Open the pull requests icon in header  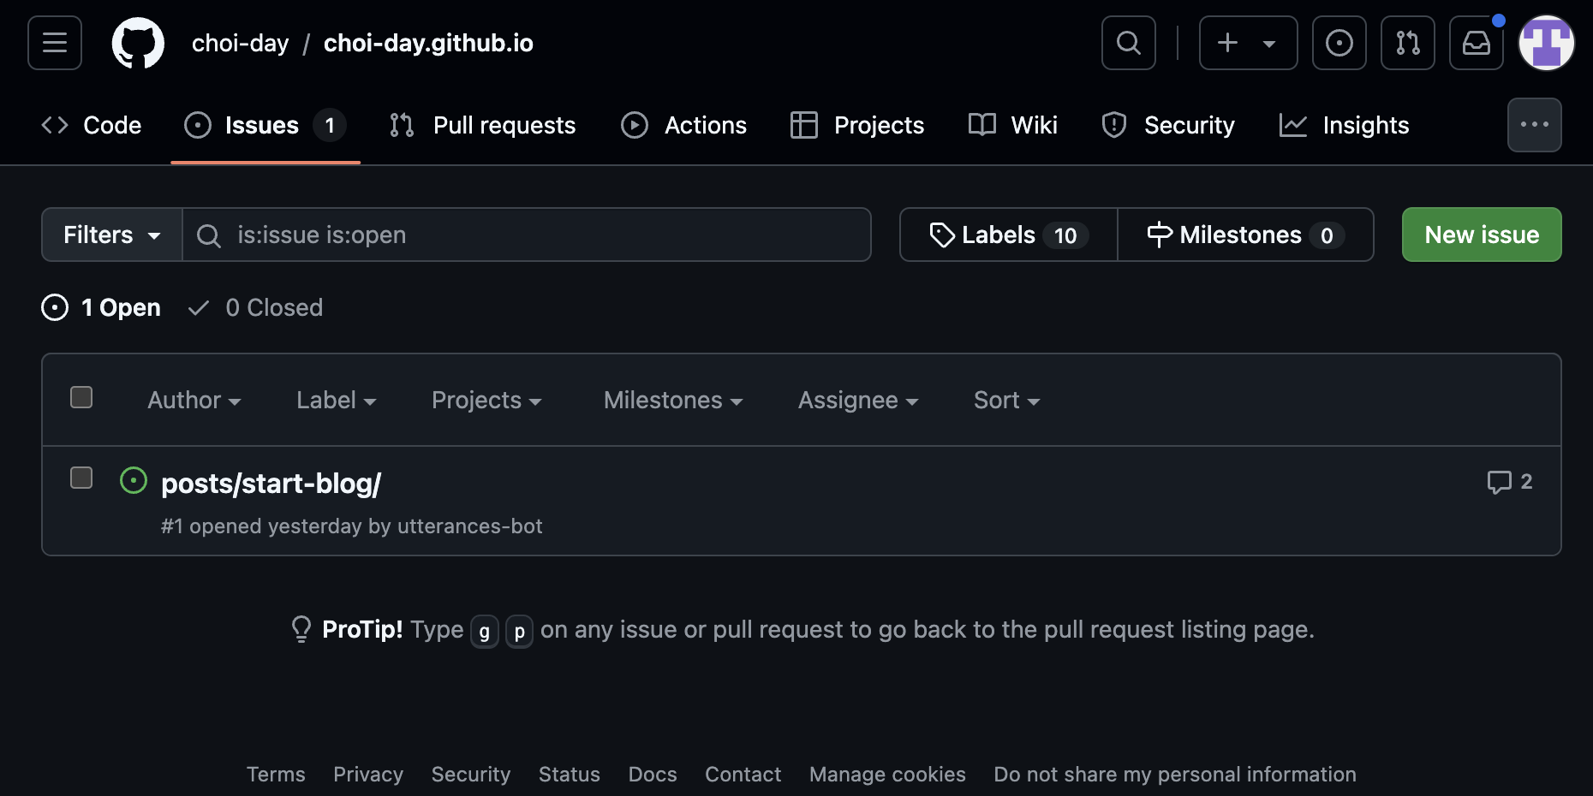(1407, 43)
